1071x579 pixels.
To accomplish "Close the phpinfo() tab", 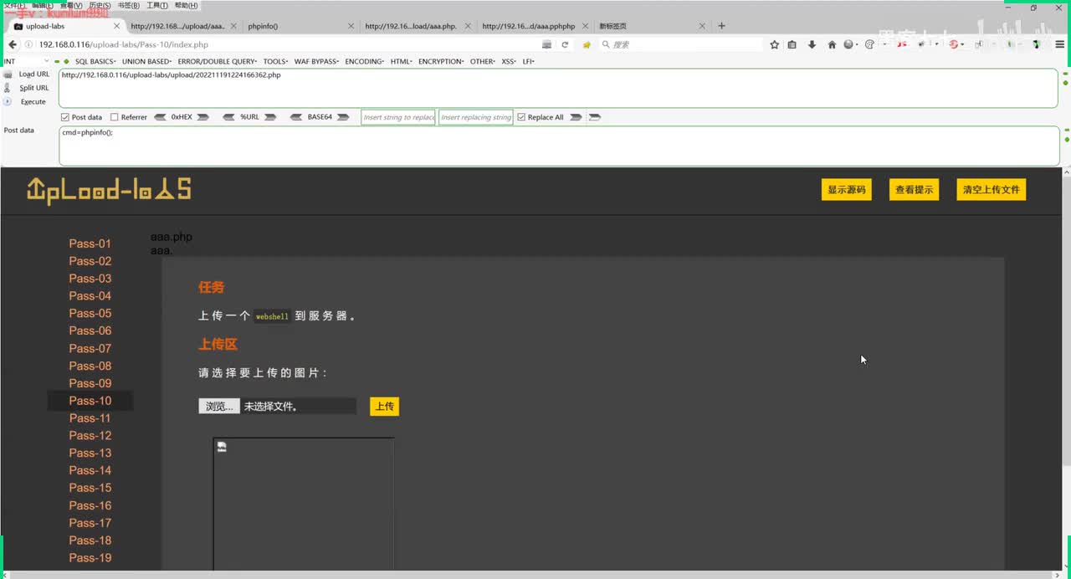I will click(x=350, y=26).
